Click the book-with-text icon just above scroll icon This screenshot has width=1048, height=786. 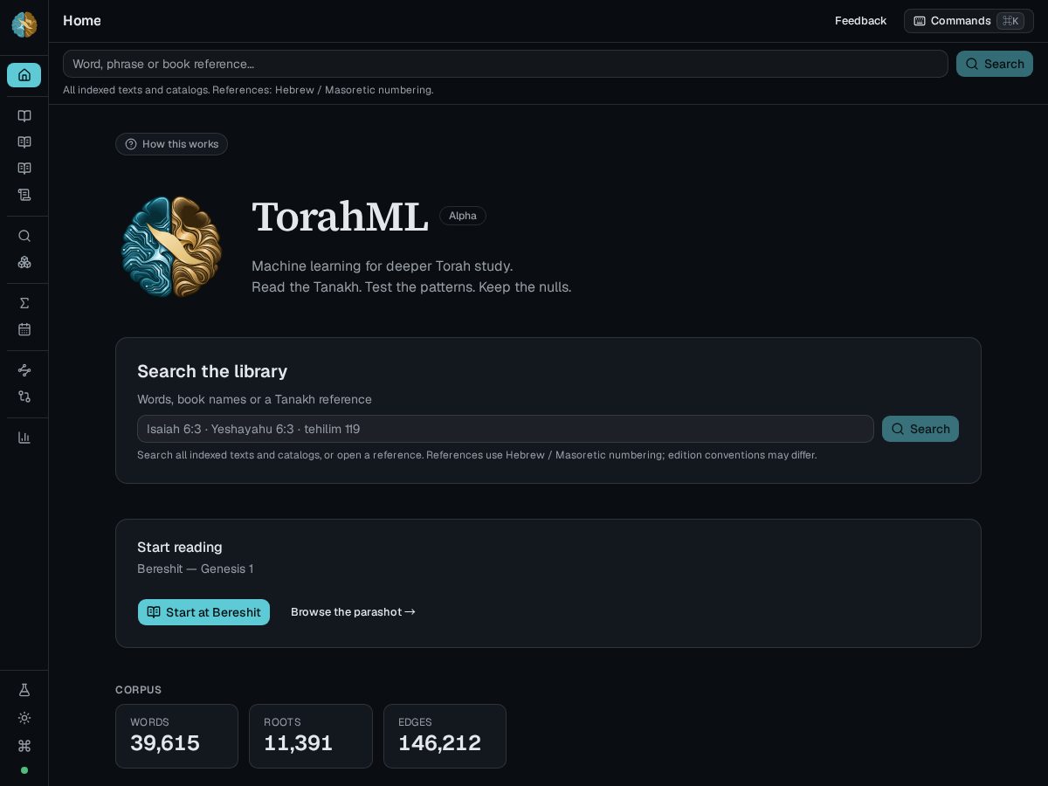24,169
